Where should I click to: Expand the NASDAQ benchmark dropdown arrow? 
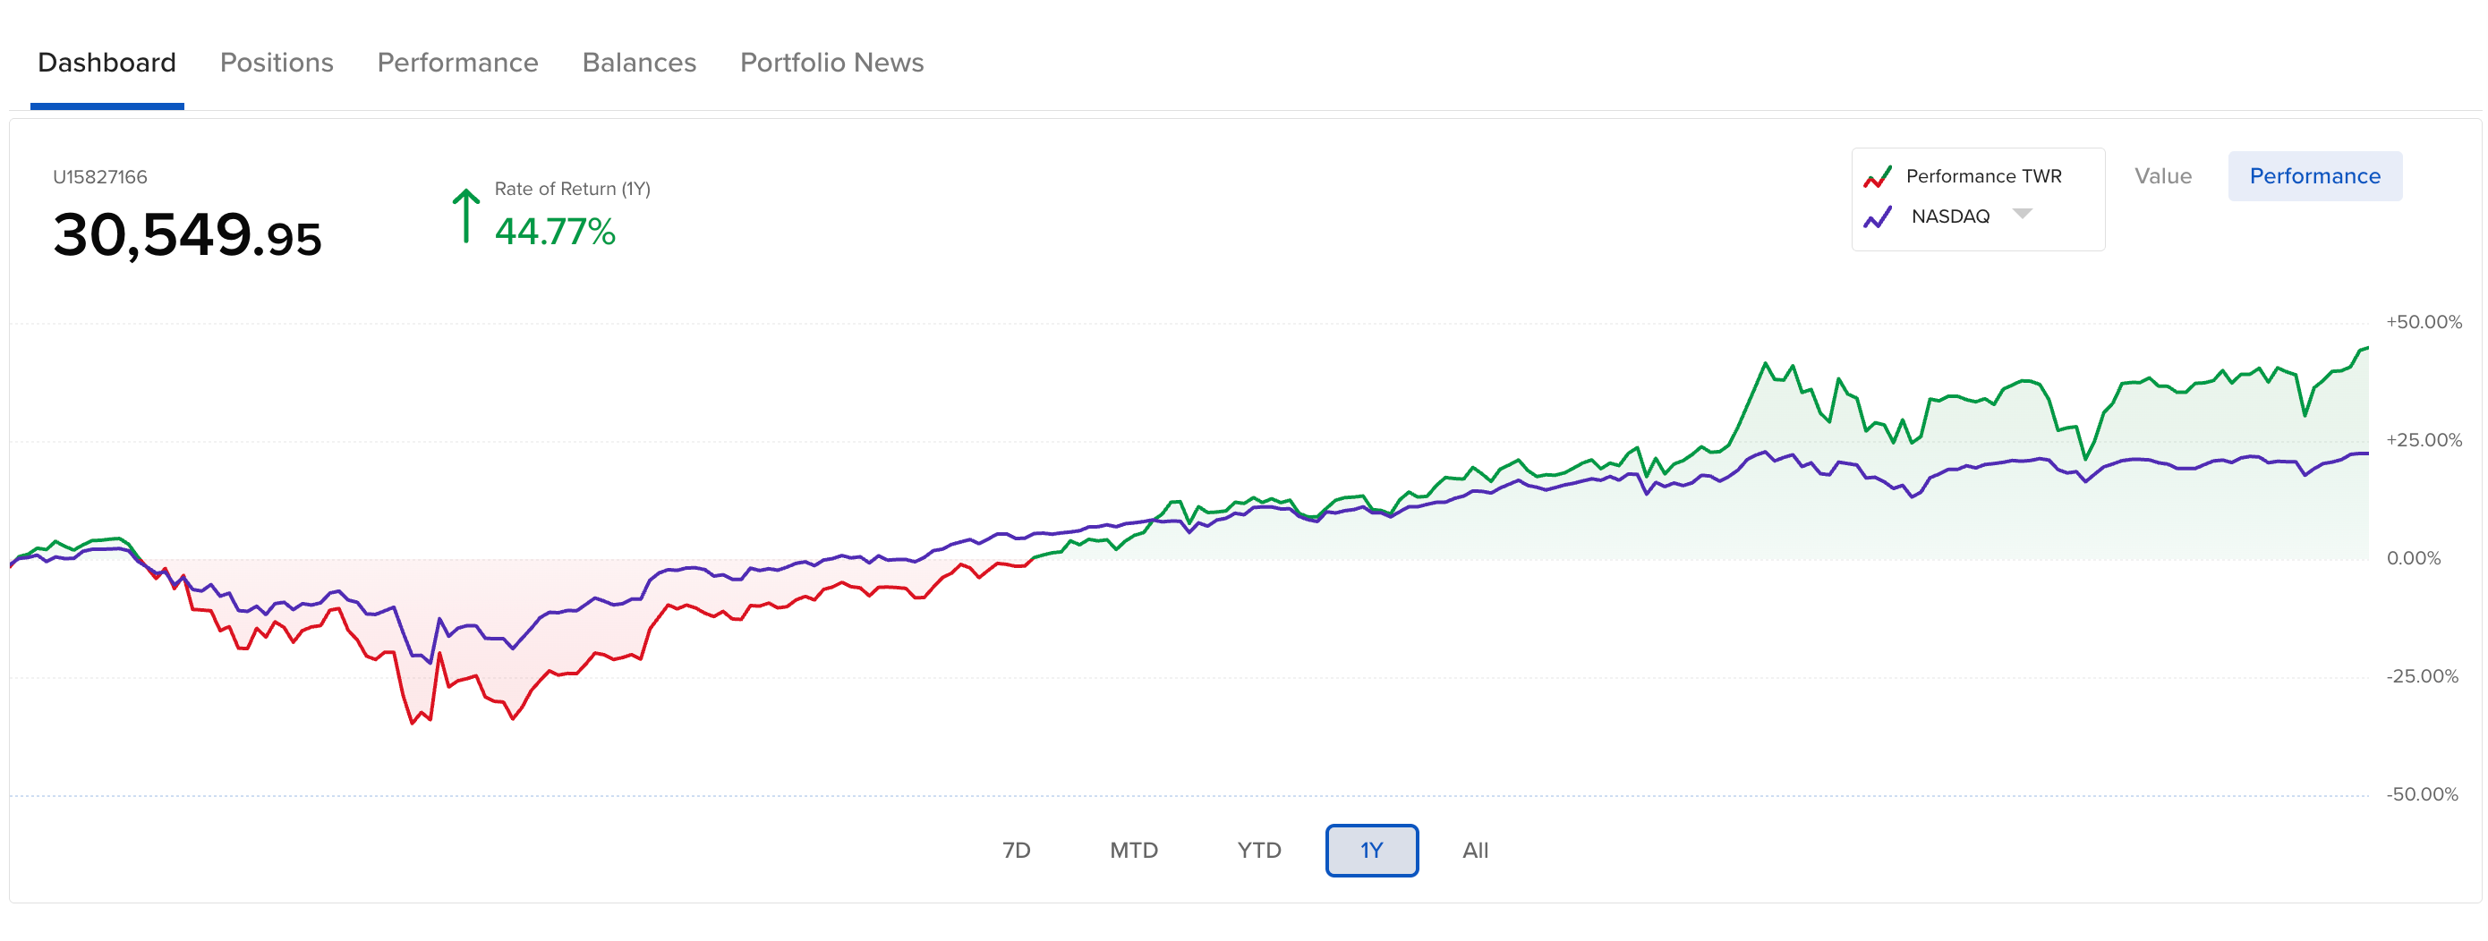(2022, 215)
